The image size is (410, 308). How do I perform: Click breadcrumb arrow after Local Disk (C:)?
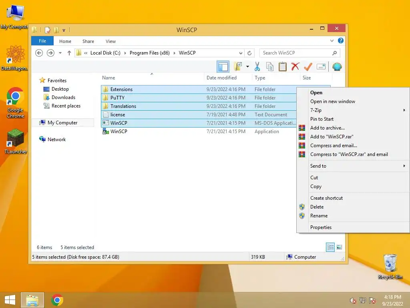pyautogui.click(x=125, y=53)
